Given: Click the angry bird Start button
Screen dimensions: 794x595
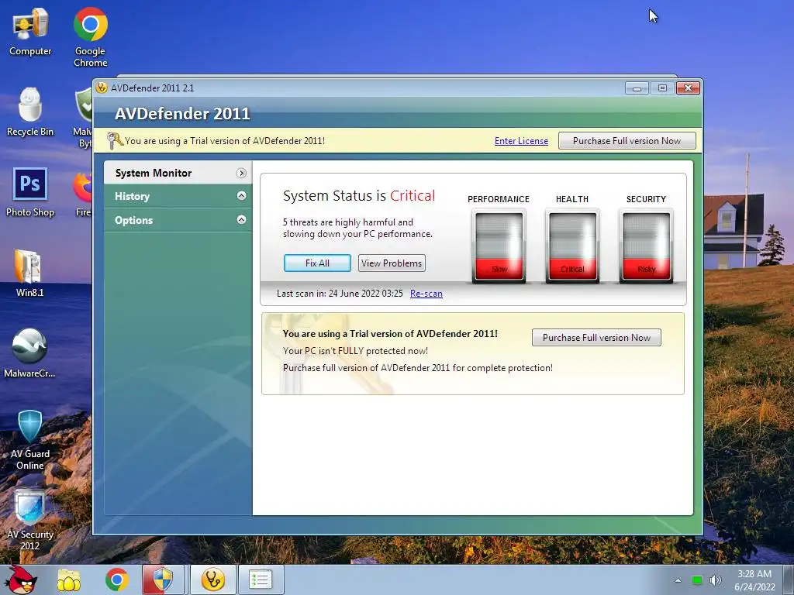Looking at the screenshot, I should pos(21,580).
